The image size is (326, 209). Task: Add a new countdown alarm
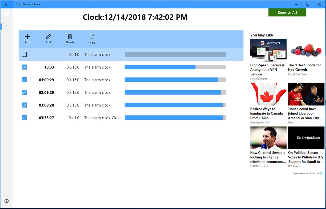[x=27, y=38]
